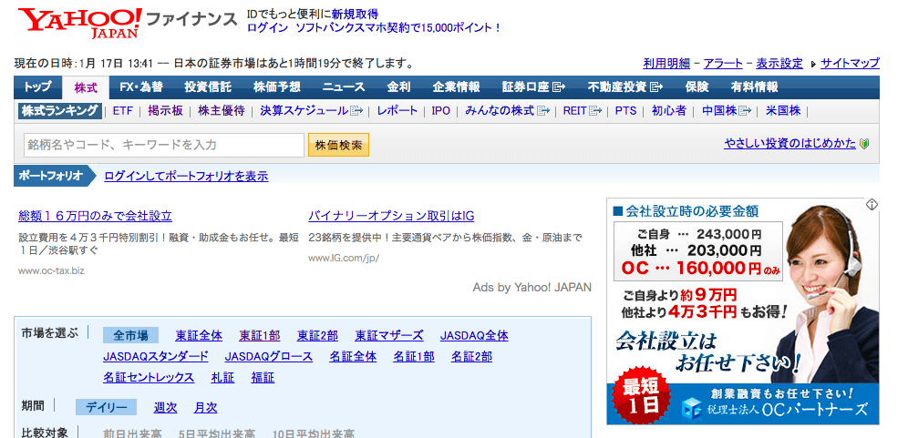Click the arrow icon before サイトマップ
Image resolution: width=908 pixels, height=438 pixels.
pos(813,64)
